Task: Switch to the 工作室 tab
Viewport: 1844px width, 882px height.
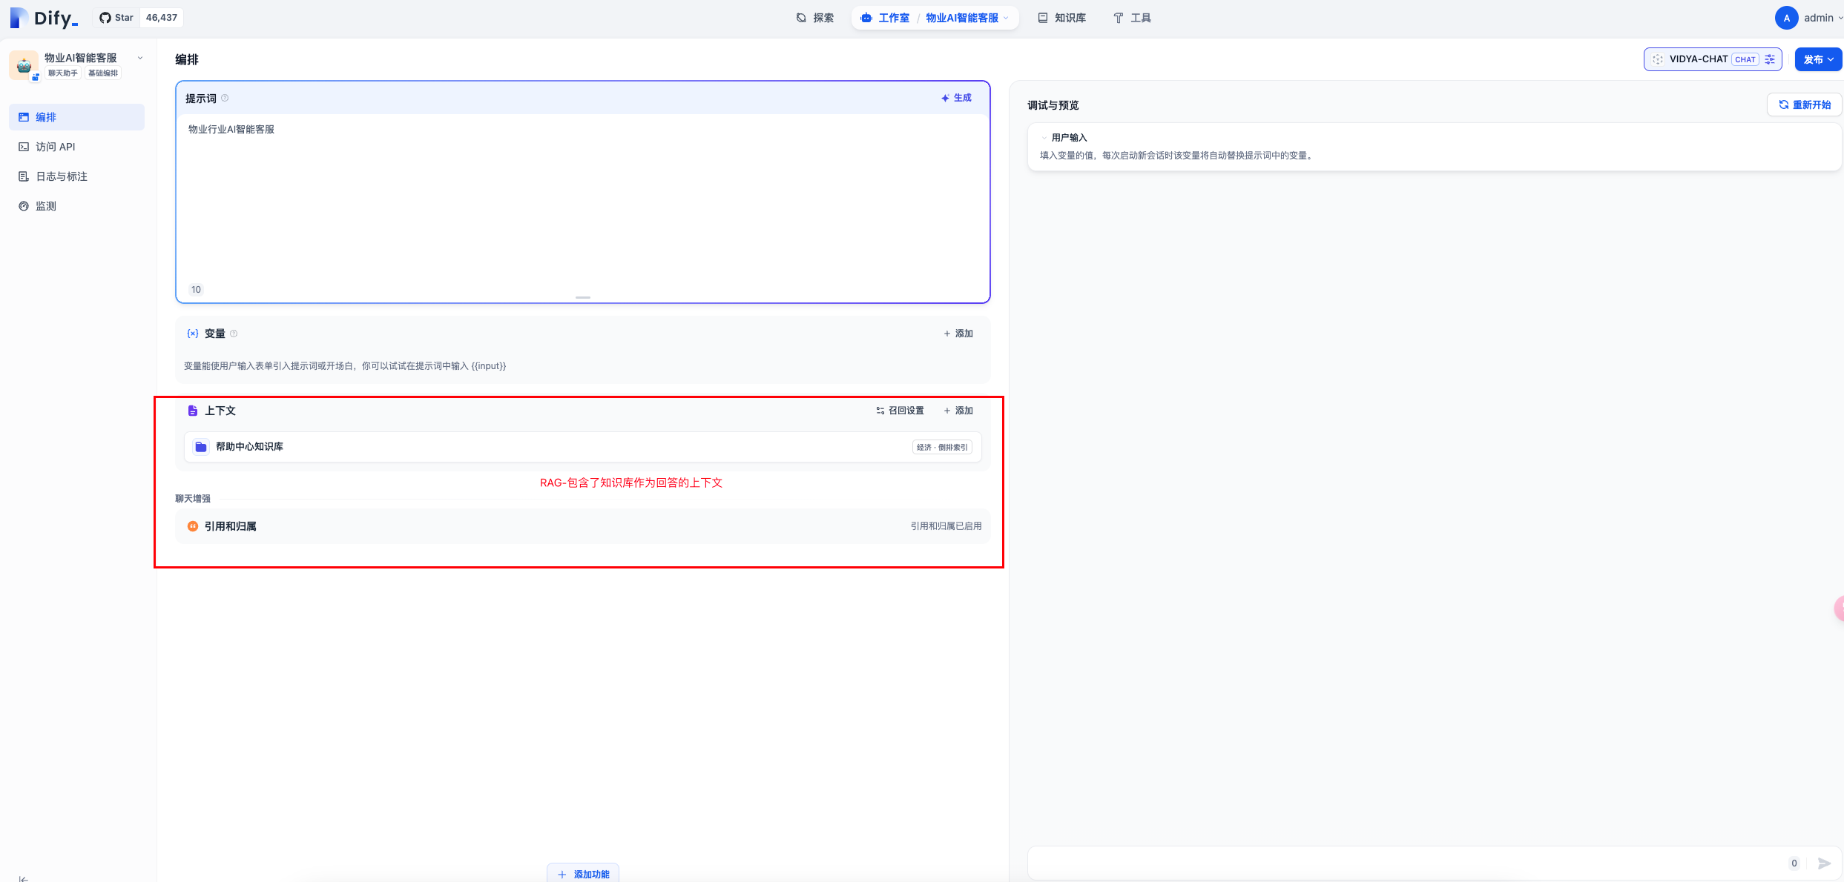Action: point(885,18)
